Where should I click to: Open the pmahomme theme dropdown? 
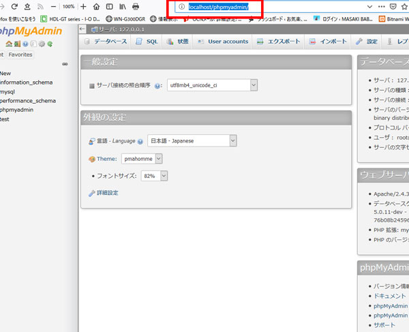pyautogui.click(x=142, y=159)
